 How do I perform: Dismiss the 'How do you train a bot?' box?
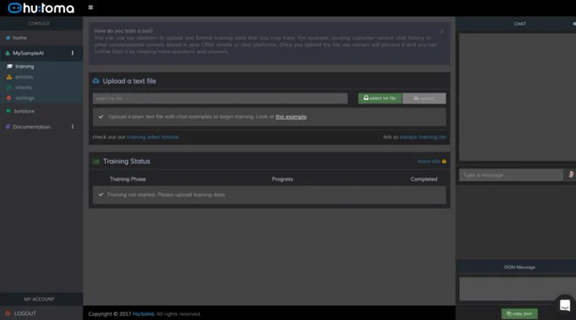coord(442,31)
